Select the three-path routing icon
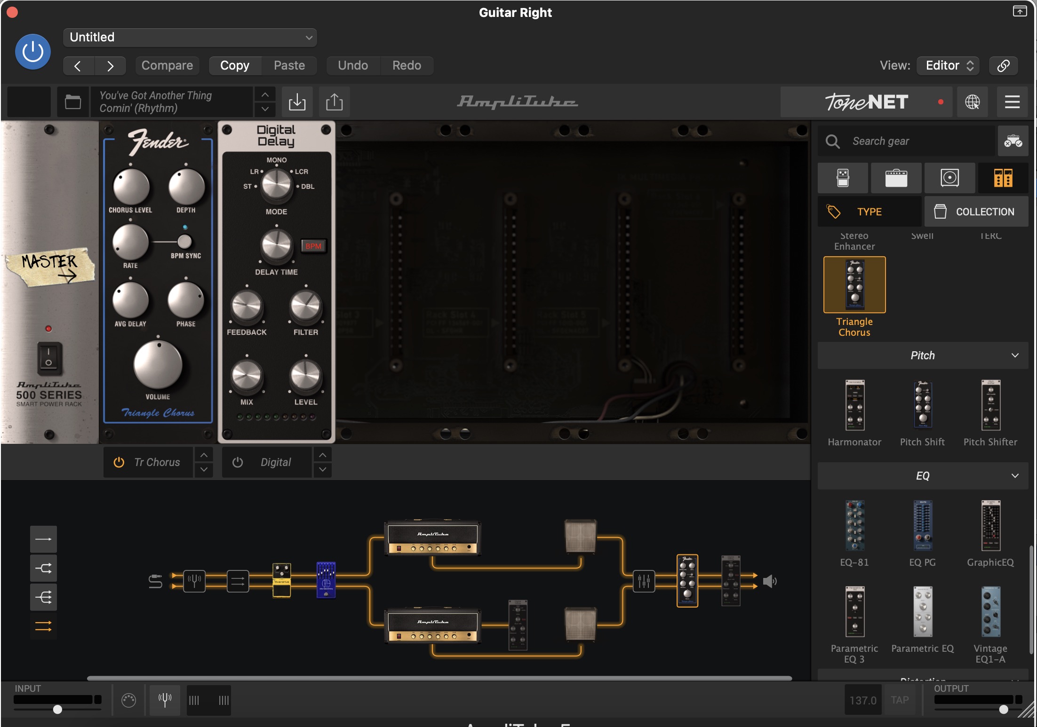The height and width of the screenshot is (727, 1037). 43,597
